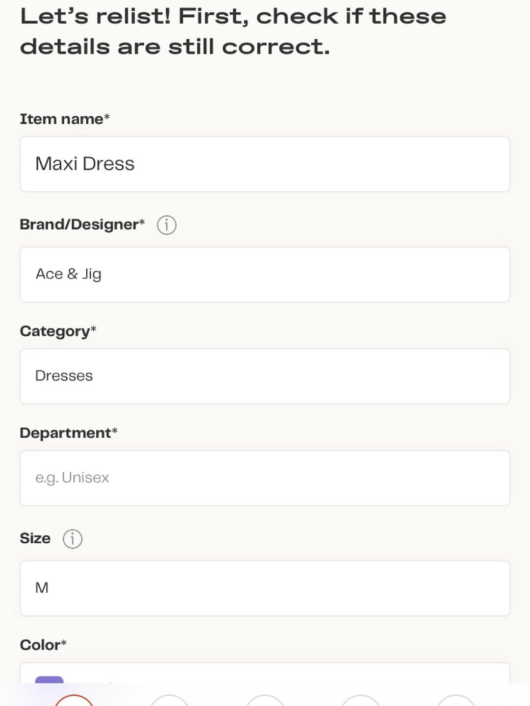Click the purple color swatch
Screen dimensions: 530x706
point(49,680)
